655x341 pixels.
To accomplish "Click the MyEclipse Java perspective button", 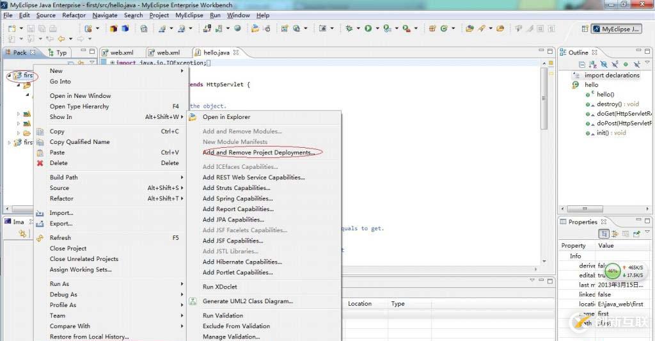I will tap(616, 29).
